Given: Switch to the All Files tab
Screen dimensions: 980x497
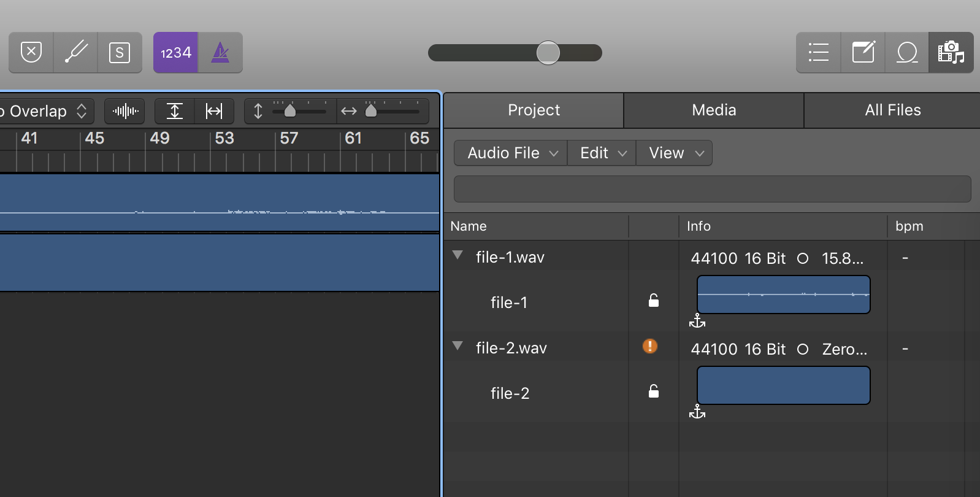Looking at the screenshot, I should (x=892, y=110).
